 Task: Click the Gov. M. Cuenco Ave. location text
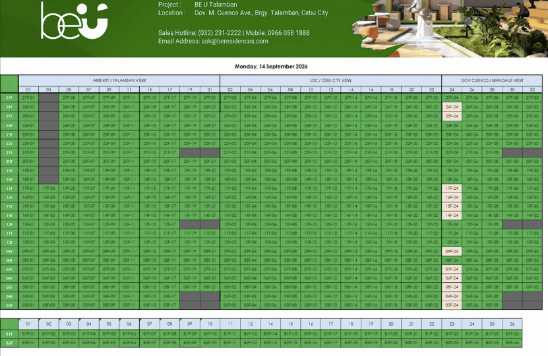[x=261, y=13]
